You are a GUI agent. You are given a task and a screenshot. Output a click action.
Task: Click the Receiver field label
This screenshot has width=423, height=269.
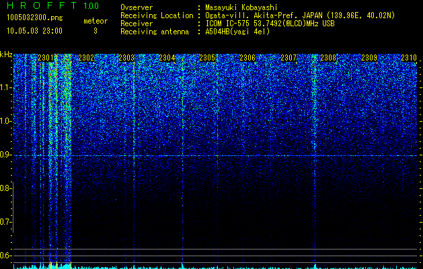pos(137,24)
